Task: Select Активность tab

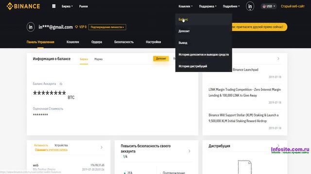Action: [x=41, y=145]
